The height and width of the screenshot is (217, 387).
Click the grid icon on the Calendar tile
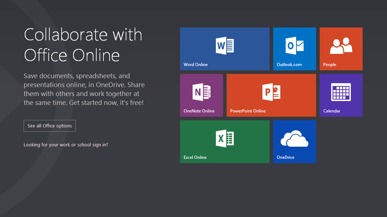pyautogui.click(x=341, y=92)
